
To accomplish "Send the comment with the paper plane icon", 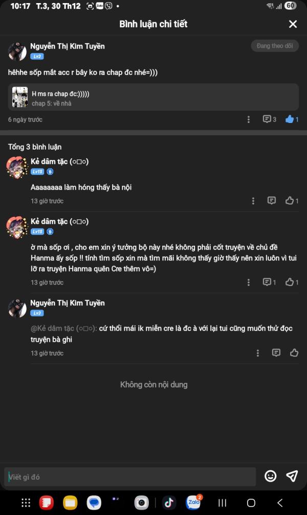I will [292, 477].
